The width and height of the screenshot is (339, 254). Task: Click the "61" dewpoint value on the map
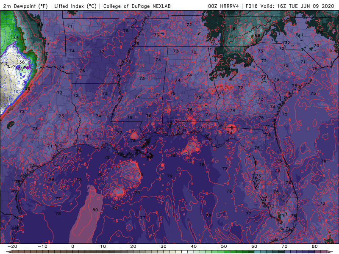pos(235,28)
